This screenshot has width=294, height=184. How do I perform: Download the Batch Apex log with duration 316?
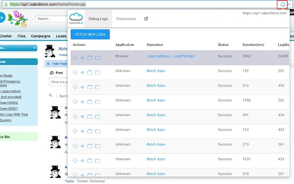pyautogui.click(x=75, y=87)
